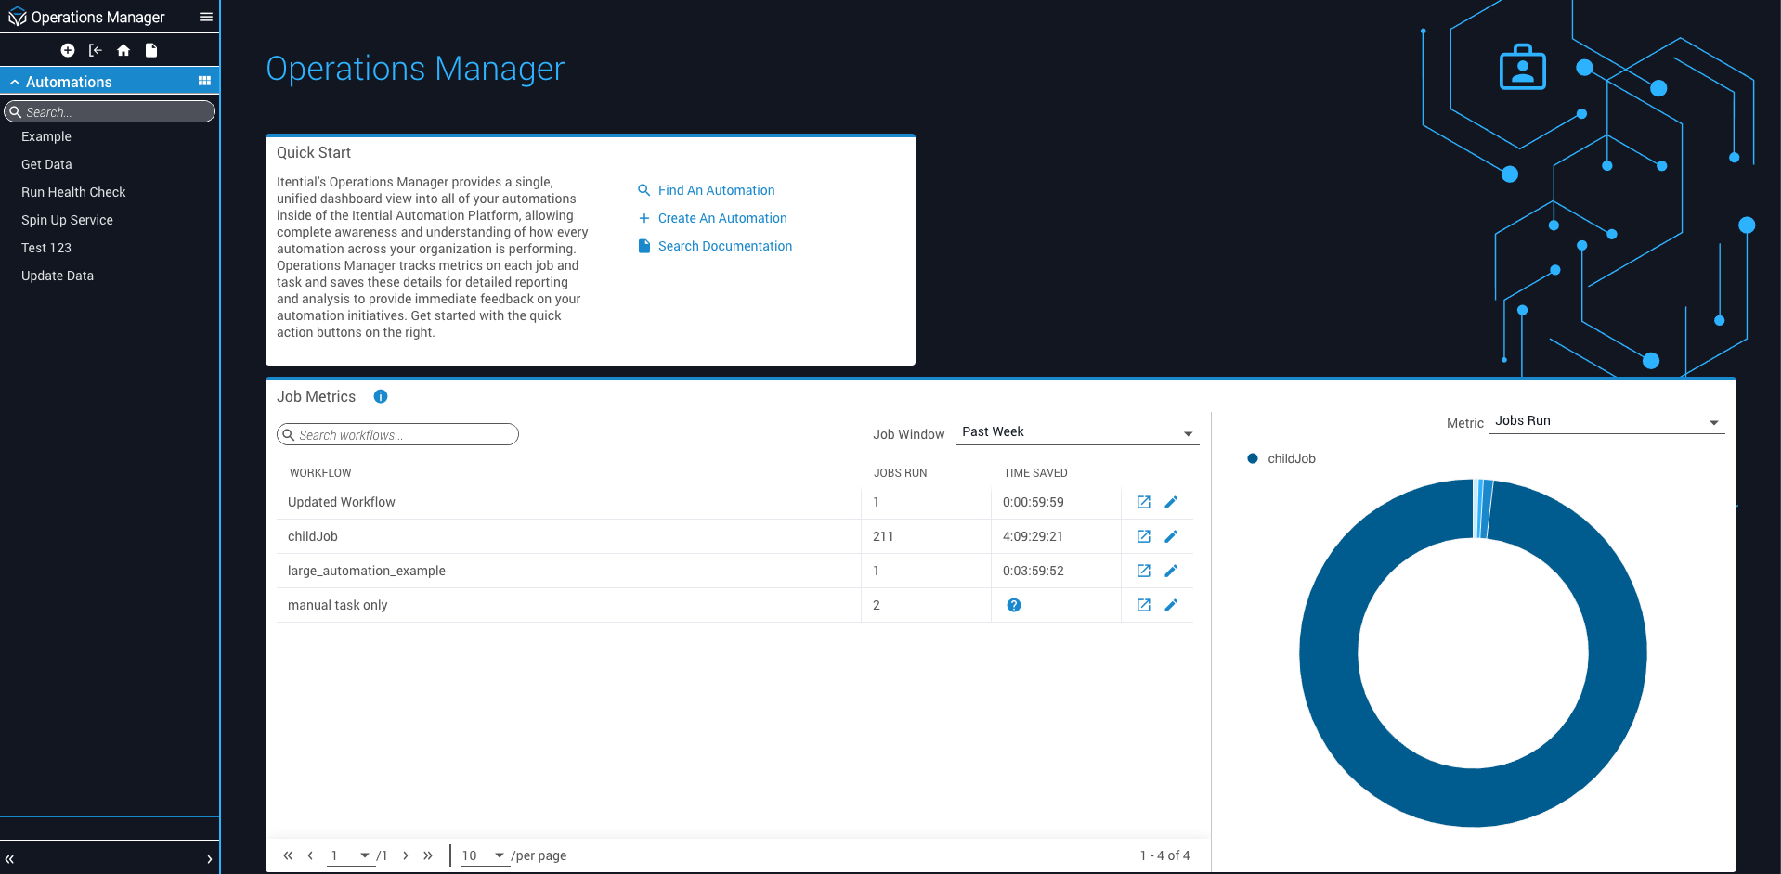Click the TIME SAVED column header
The image size is (1781, 874).
[x=1035, y=473]
